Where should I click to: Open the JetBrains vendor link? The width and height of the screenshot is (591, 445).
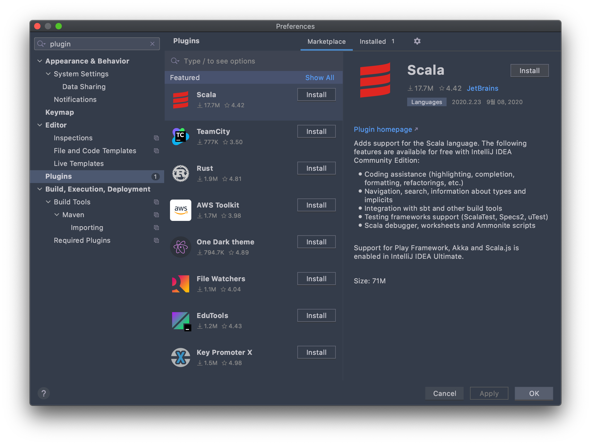(482, 88)
